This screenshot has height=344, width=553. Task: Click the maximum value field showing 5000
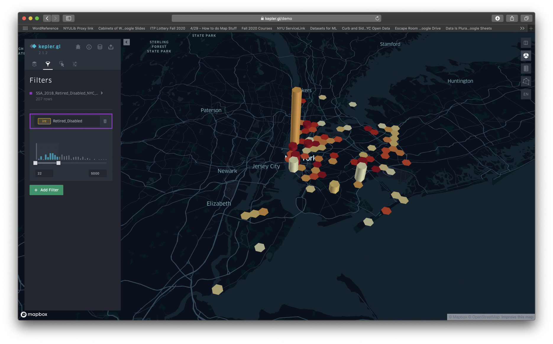coord(98,173)
